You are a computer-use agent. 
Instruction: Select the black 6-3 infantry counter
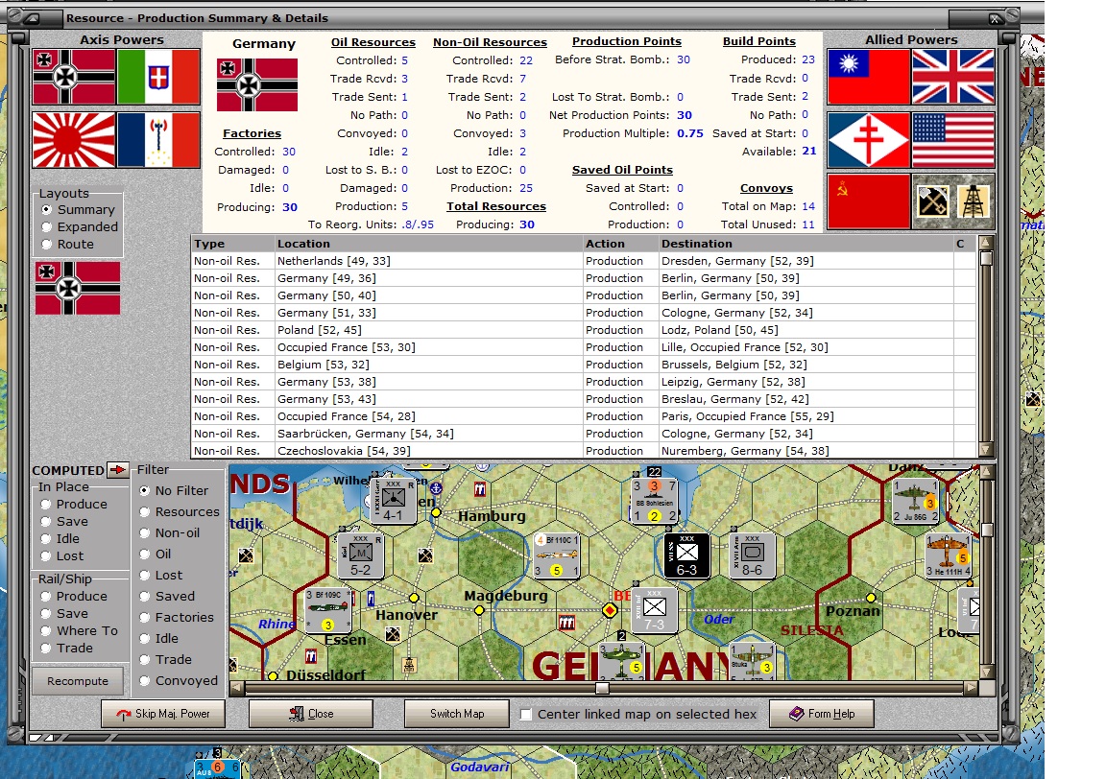click(x=687, y=555)
